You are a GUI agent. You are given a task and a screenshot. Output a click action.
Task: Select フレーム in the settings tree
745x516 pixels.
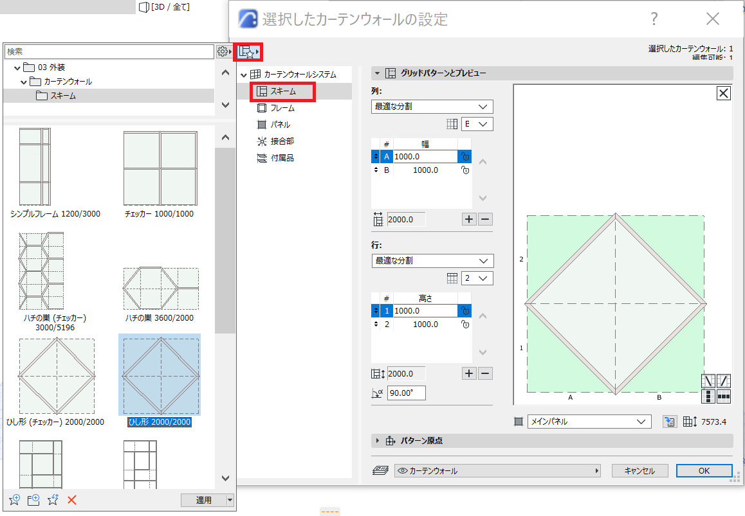(x=282, y=108)
